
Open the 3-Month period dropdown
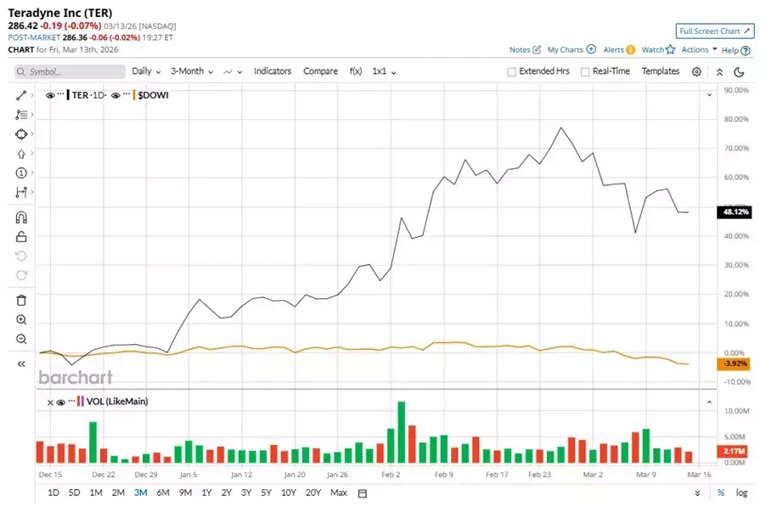191,71
